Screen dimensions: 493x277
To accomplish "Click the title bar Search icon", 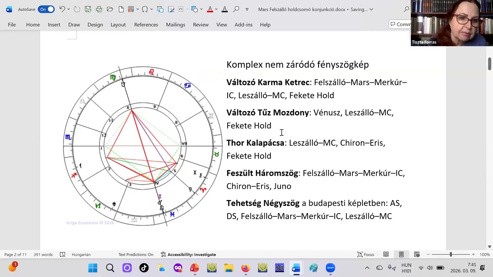I will click(x=407, y=9).
